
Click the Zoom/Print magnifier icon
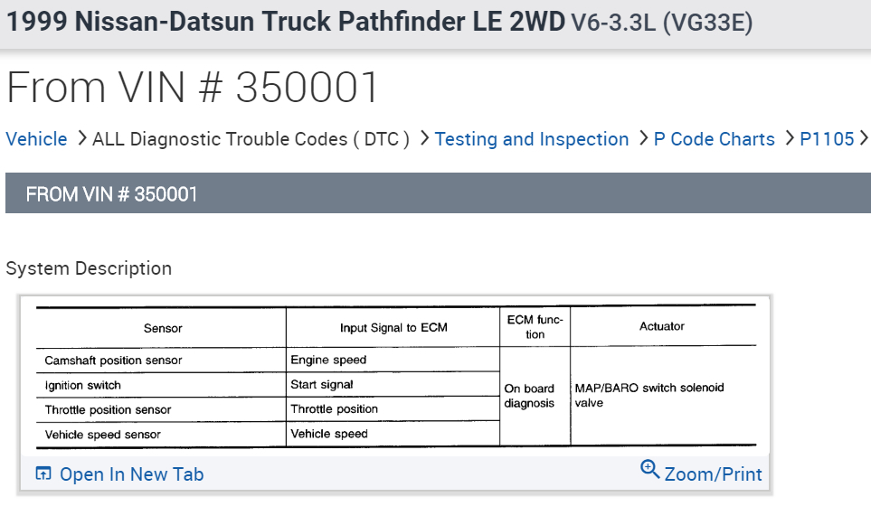click(x=649, y=469)
